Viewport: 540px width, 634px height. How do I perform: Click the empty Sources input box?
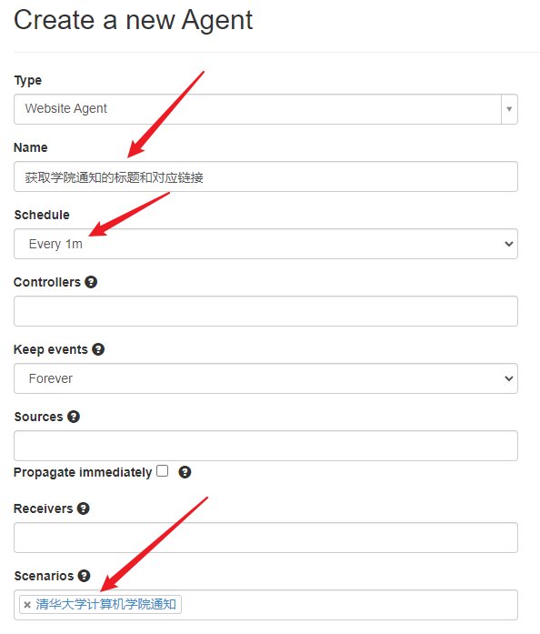pyautogui.click(x=265, y=446)
